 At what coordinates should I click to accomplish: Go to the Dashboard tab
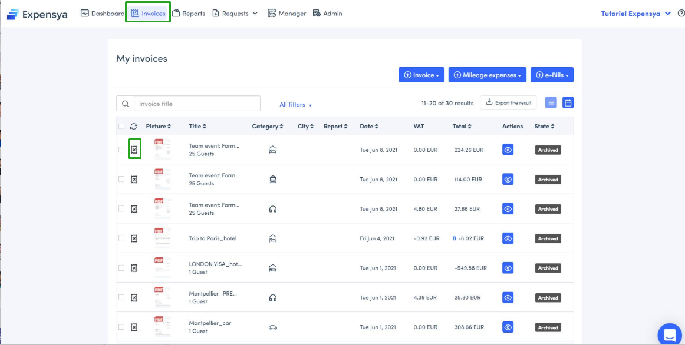103,14
